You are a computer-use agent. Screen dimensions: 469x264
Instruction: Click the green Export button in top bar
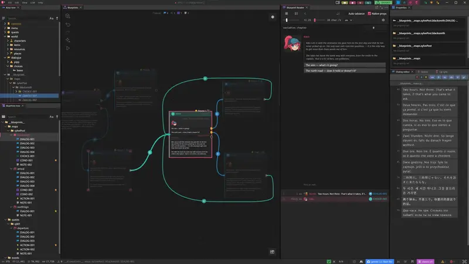tap(383, 2)
